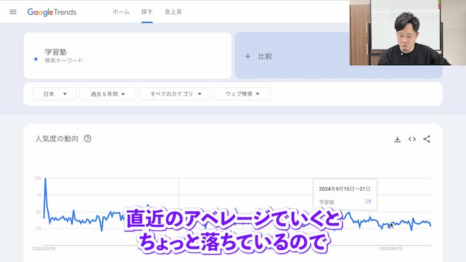Click the Google Trends logo
466x262 pixels.
click(52, 12)
